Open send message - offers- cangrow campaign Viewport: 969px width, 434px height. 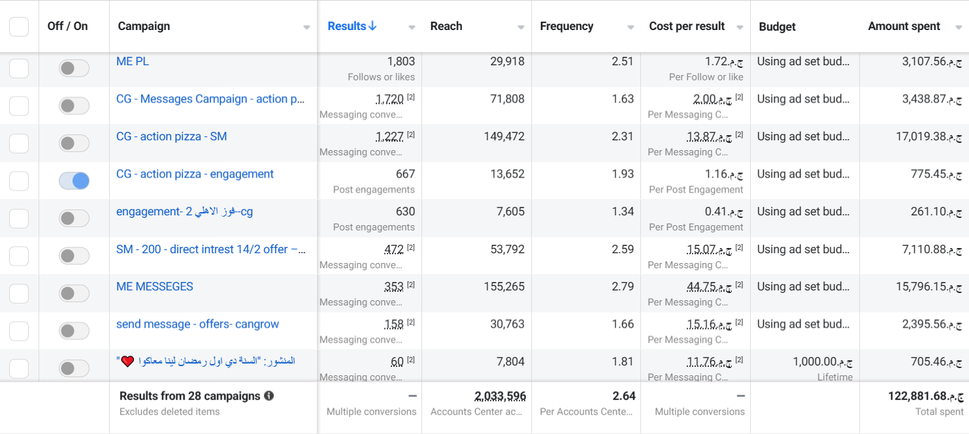point(197,324)
